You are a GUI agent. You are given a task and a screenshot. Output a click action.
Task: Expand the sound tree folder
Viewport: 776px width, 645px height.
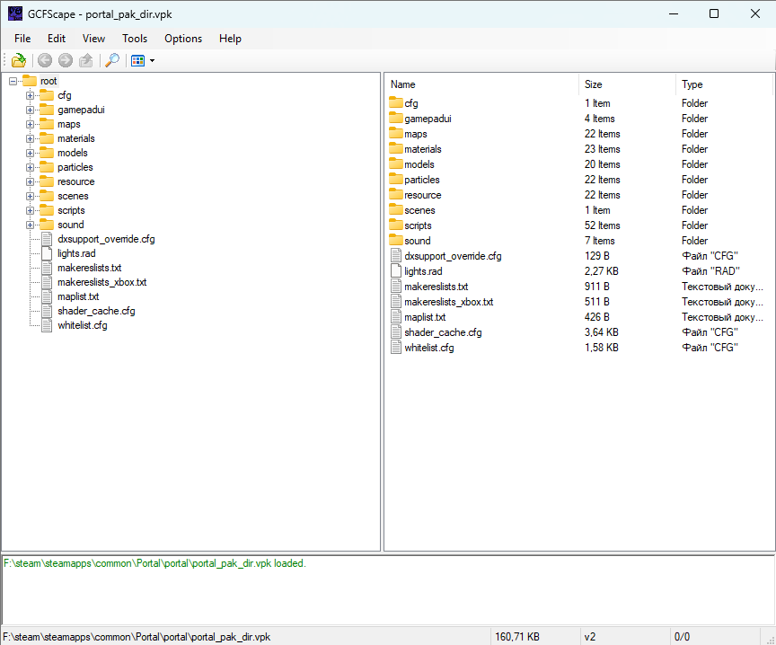click(x=31, y=225)
